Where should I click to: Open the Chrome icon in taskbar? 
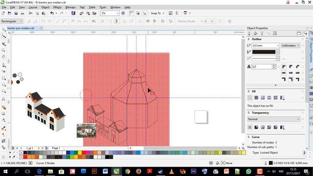[x=128, y=172]
